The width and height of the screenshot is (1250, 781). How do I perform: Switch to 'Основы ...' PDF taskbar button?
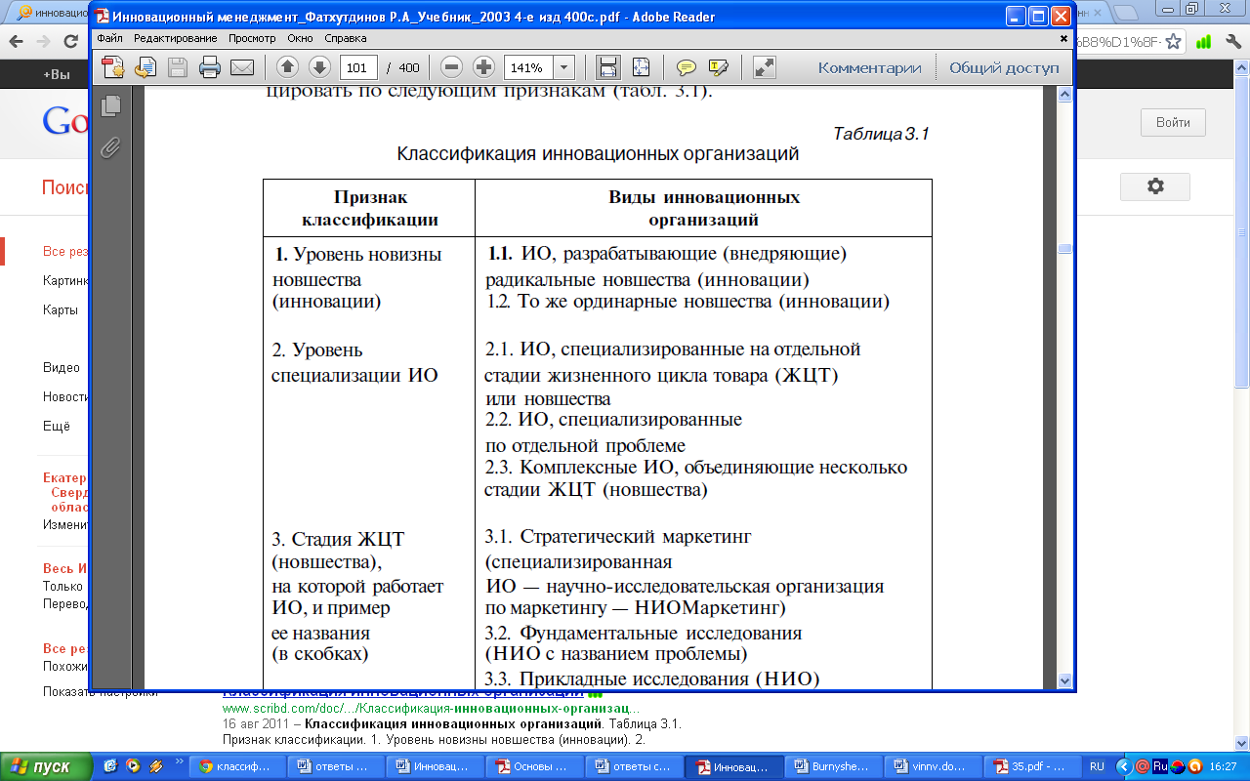coord(535,766)
